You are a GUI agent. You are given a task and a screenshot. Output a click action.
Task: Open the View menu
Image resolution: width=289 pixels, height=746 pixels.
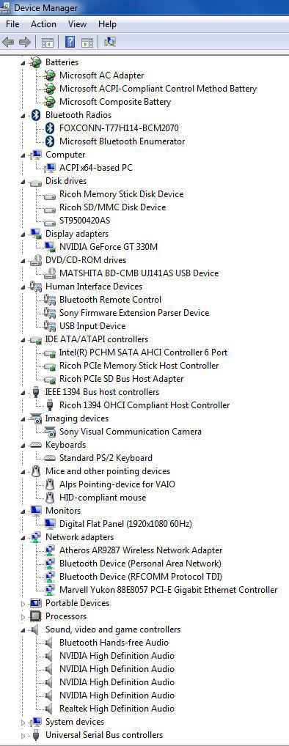point(77,23)
